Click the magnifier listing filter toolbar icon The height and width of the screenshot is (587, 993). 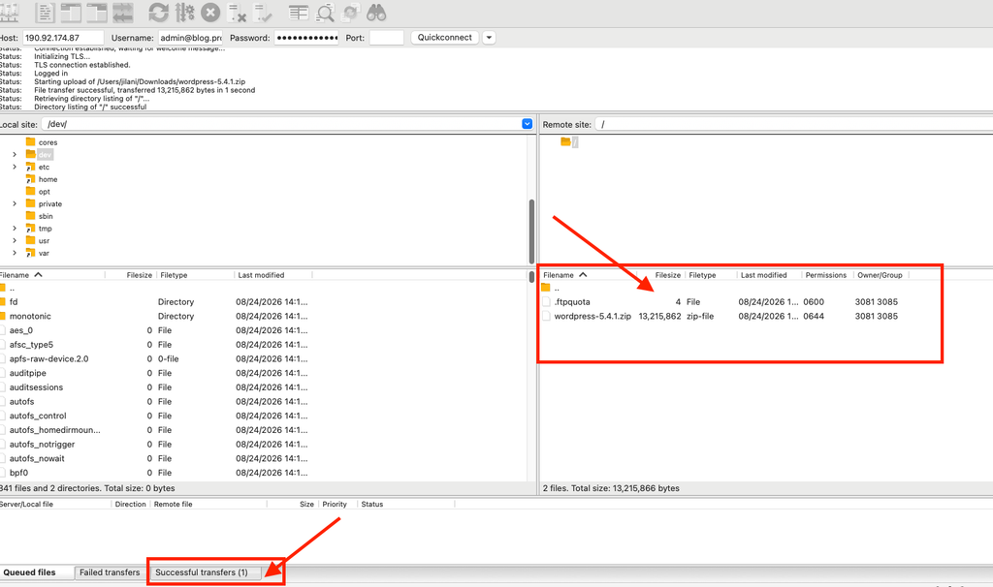coord(325,13)
